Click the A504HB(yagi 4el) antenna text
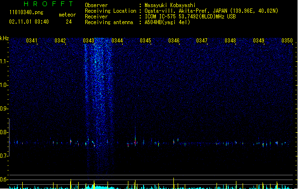This screenshot has width=298, height=189. tap(167, 22)
